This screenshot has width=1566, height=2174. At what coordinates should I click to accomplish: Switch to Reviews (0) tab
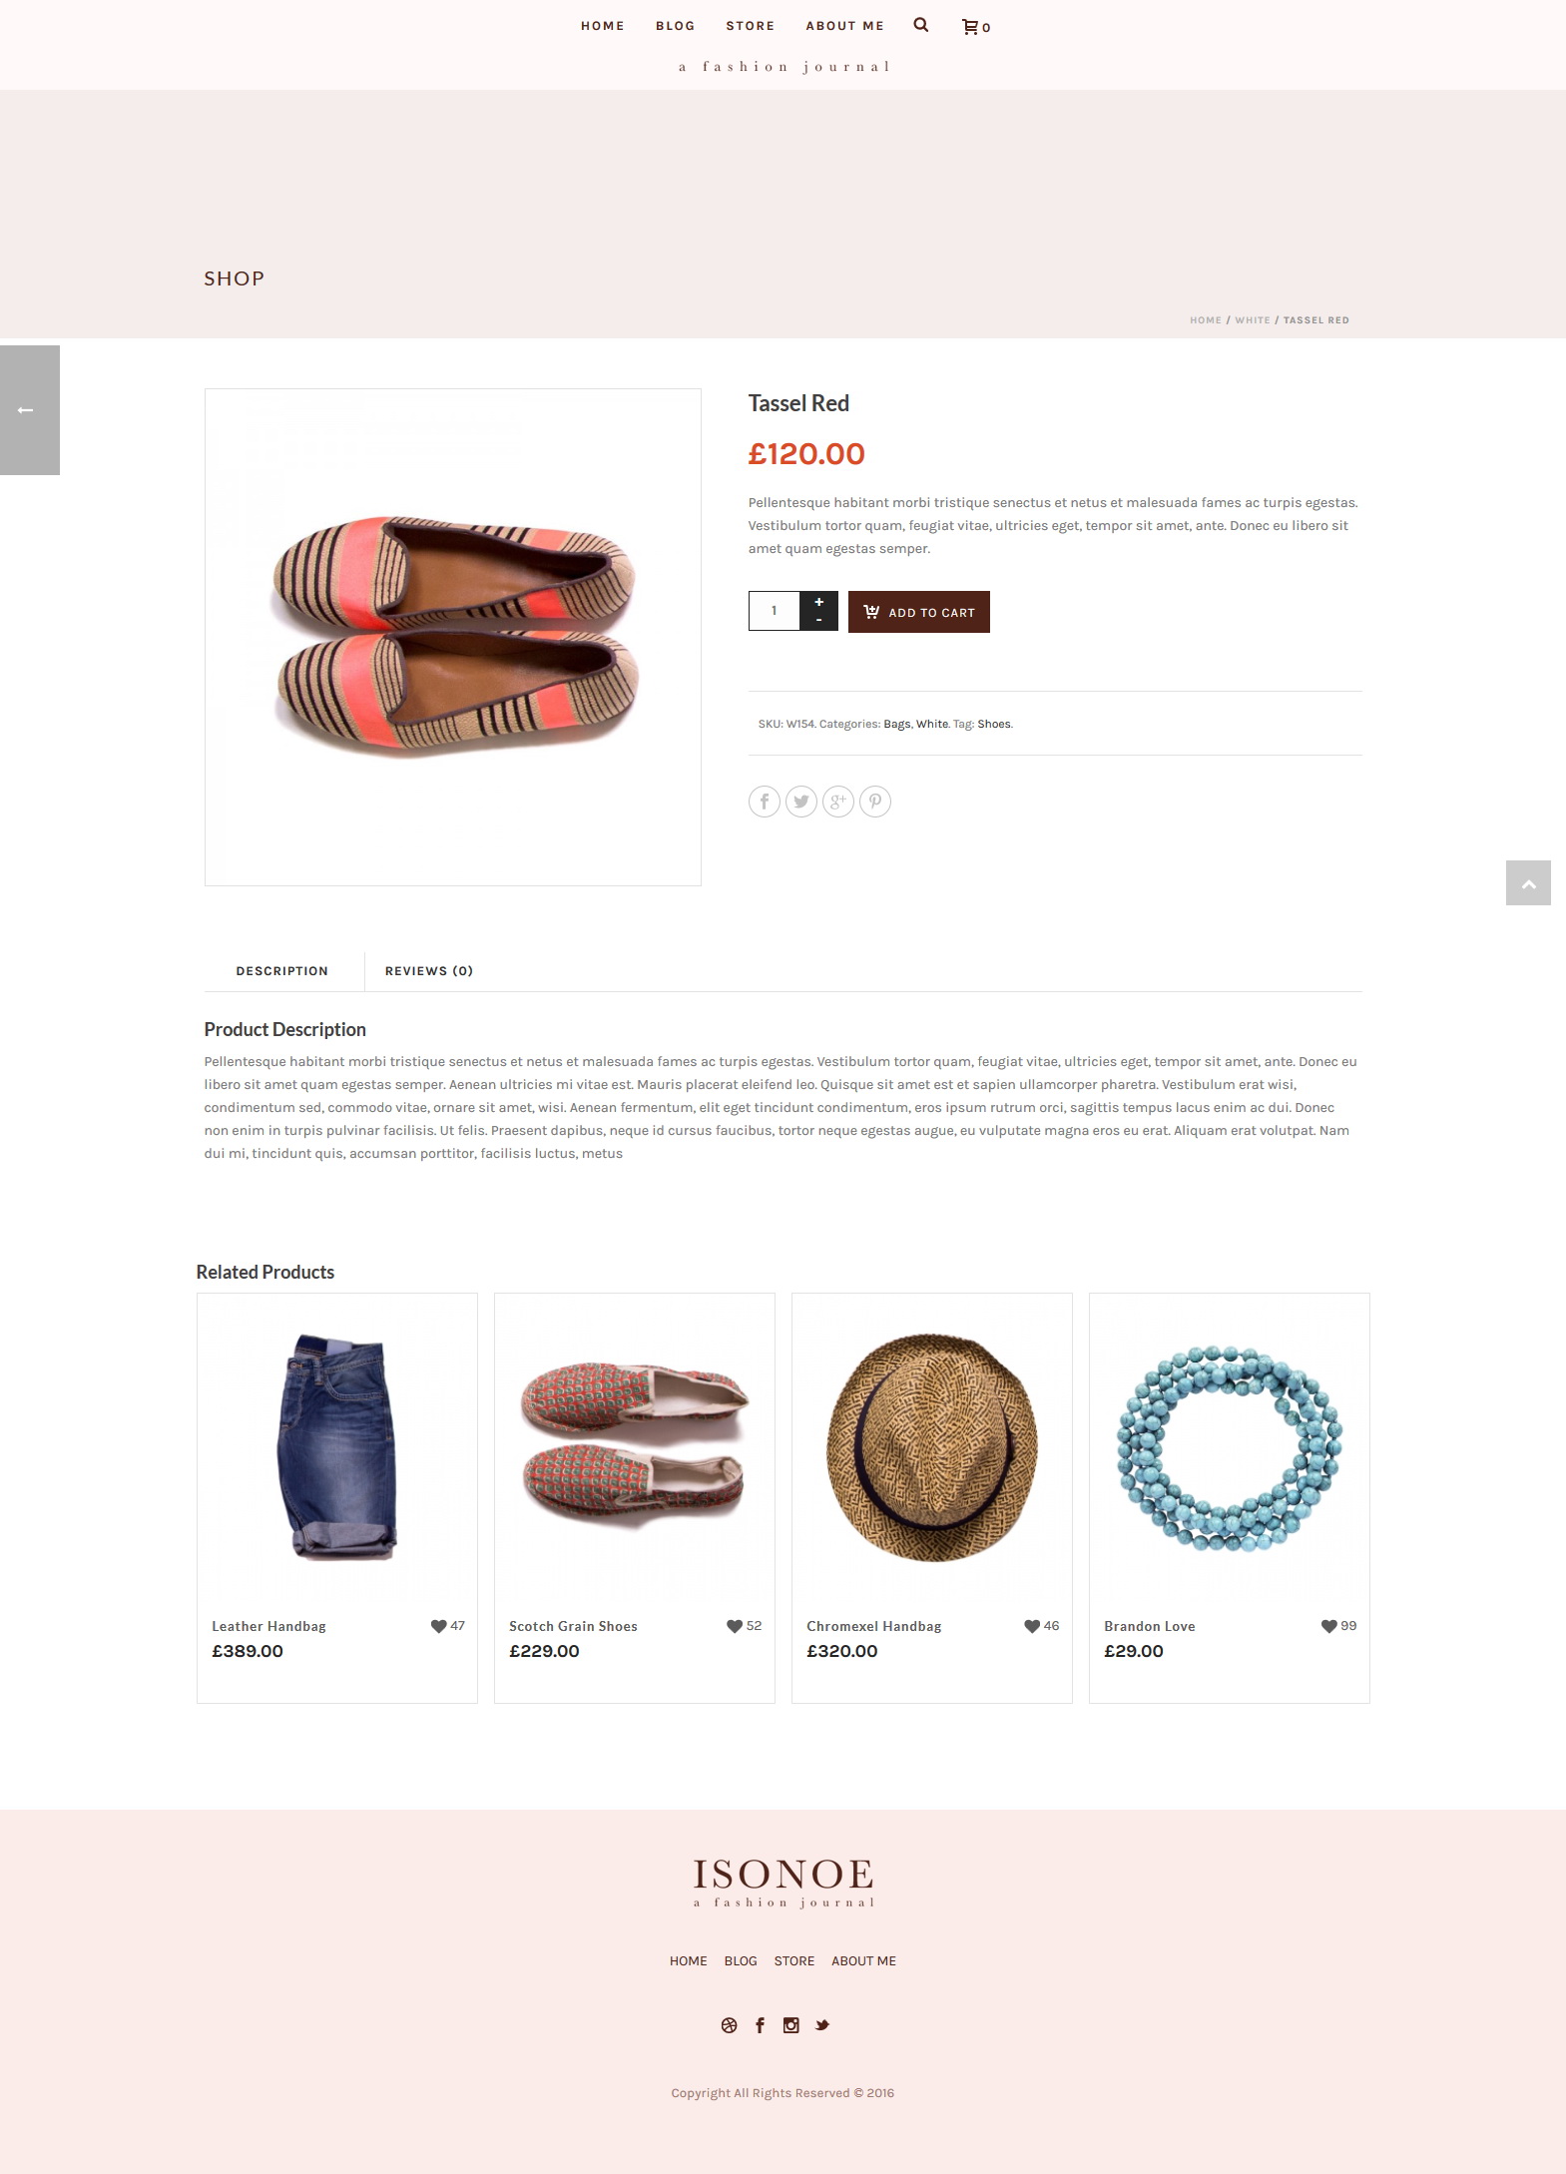(429, 971)
